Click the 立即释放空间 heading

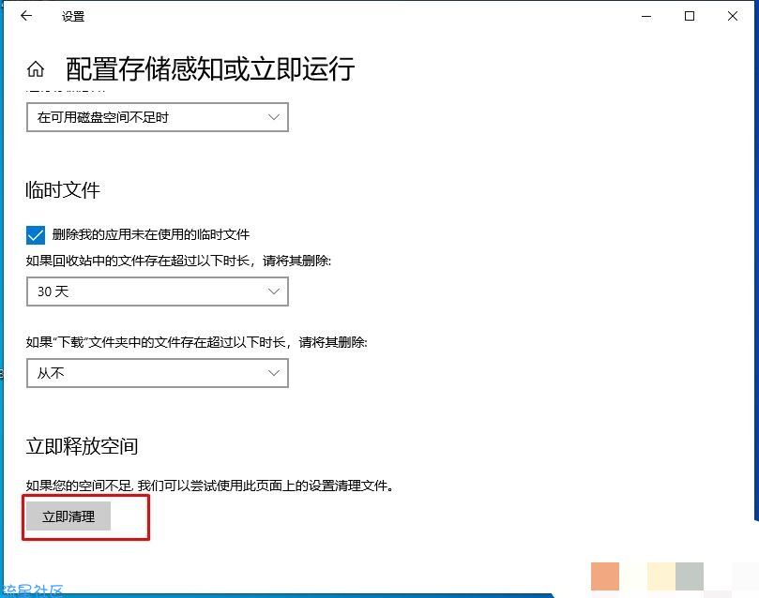coord(82,446)
